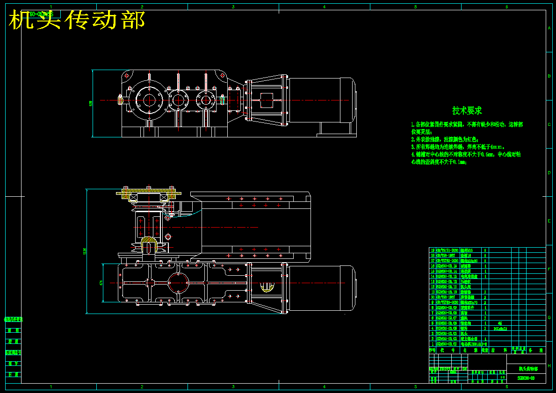The width and height of the screenshot is (556, 393).
Task: Select part code SGB630-03.14 in row 15
Action: coord(447,271)
